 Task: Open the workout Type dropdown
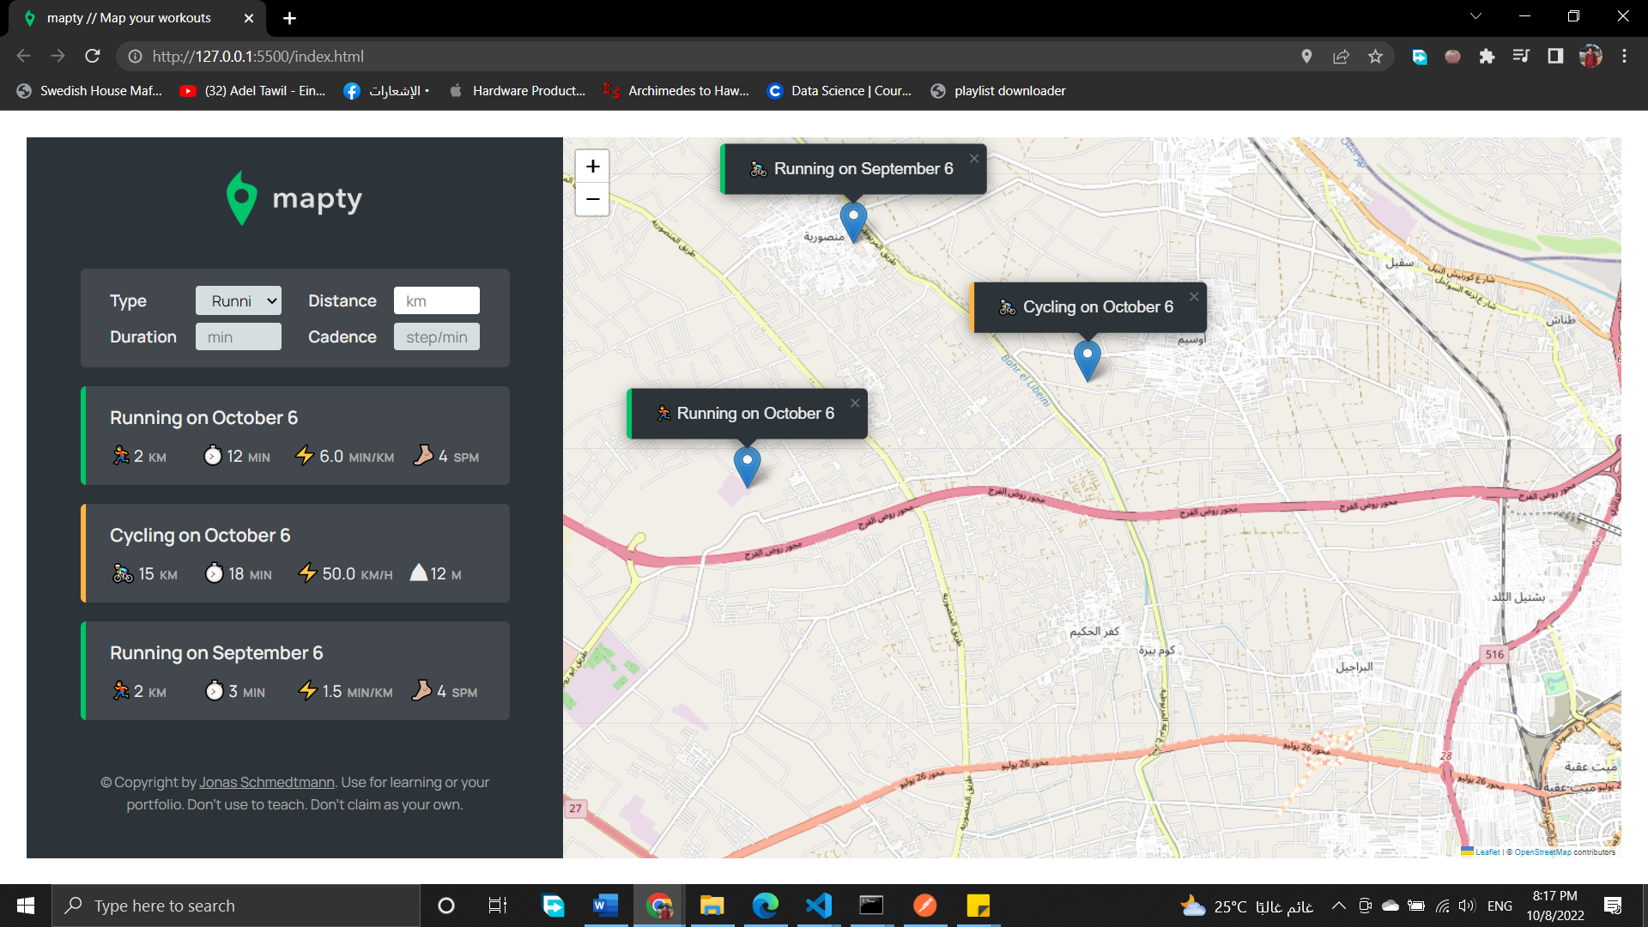[x=238, y=300]
